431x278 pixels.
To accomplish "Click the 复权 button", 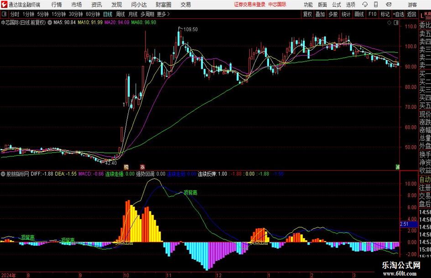I will coord(307,14).
